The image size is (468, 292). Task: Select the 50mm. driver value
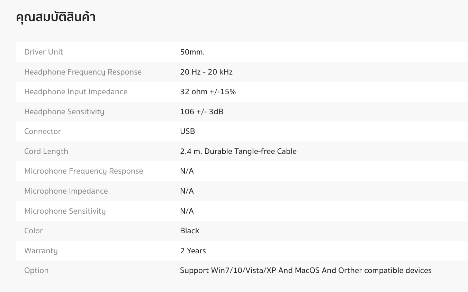click(x=192, y=52)
